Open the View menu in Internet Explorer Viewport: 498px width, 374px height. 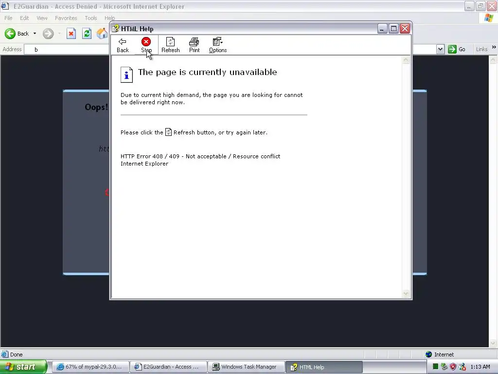(42, 18)
